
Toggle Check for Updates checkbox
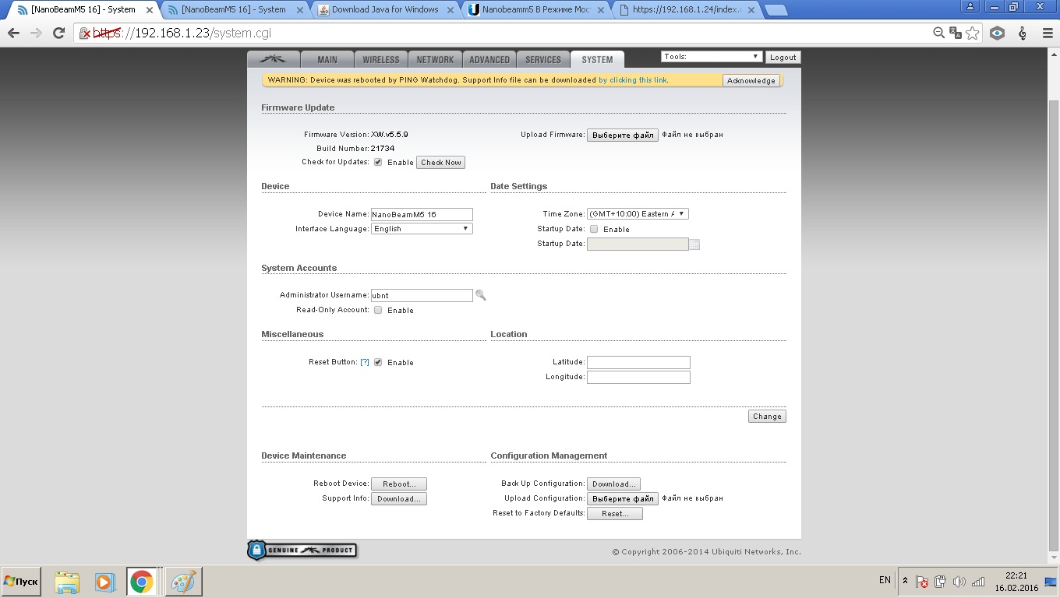pos(378,162)
